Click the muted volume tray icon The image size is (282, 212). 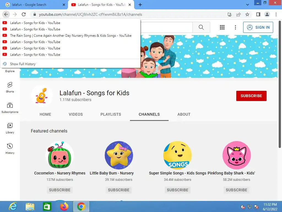[243, 207]
